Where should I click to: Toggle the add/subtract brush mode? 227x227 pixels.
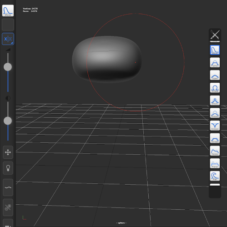pyautogui.click(x=8, y=207)
